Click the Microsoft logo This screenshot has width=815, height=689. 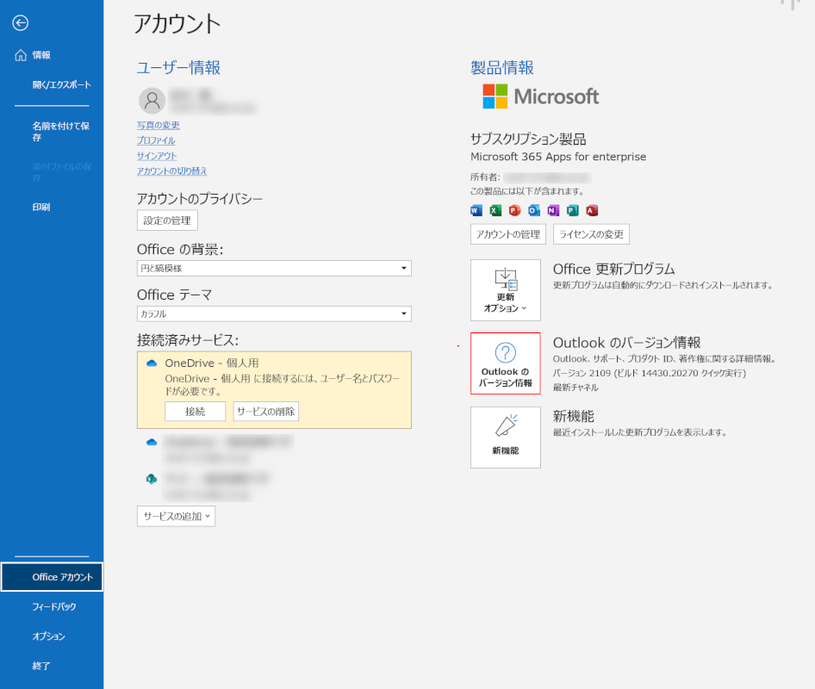[x=540, y=96]
